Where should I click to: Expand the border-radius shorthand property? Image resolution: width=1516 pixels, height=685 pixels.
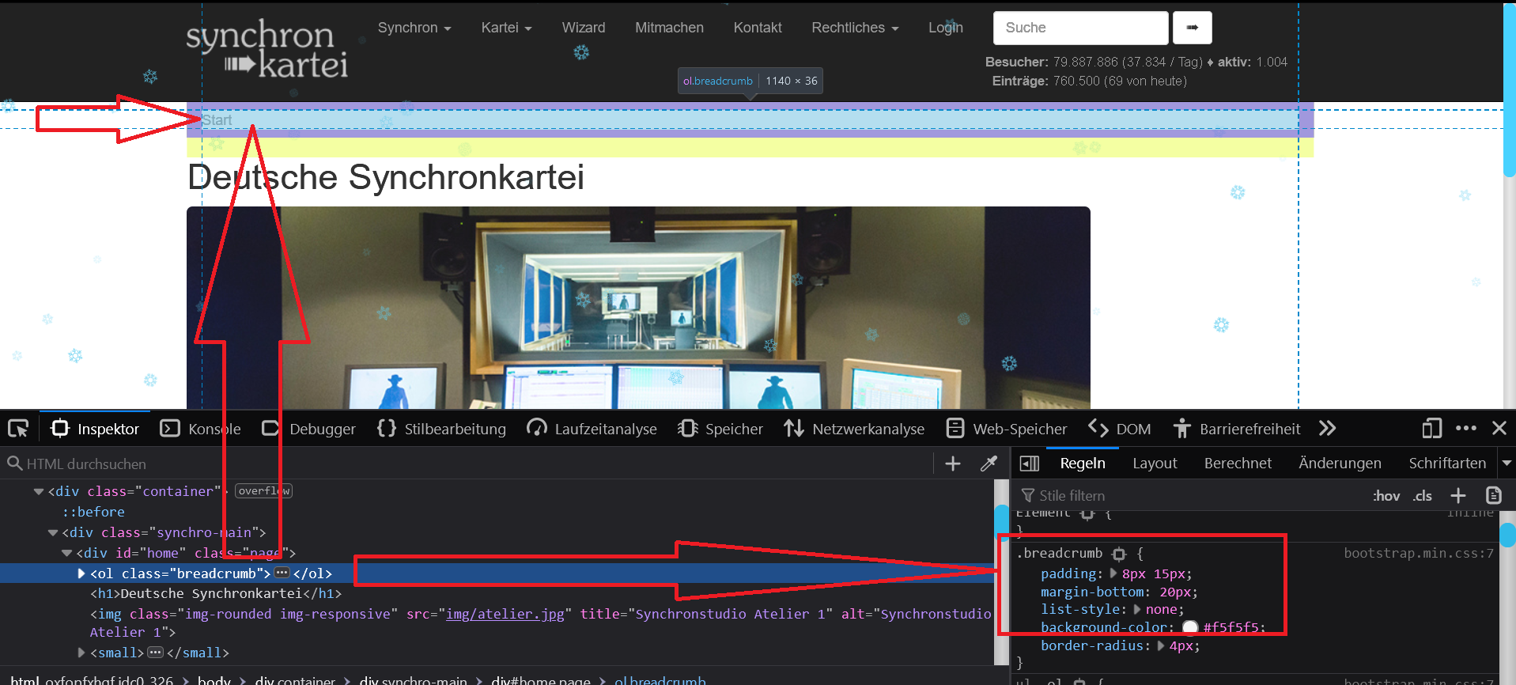[1162, 646]
